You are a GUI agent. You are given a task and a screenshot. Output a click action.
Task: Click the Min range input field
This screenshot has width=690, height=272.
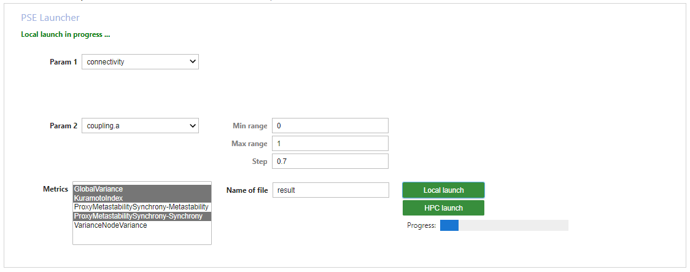330,126
